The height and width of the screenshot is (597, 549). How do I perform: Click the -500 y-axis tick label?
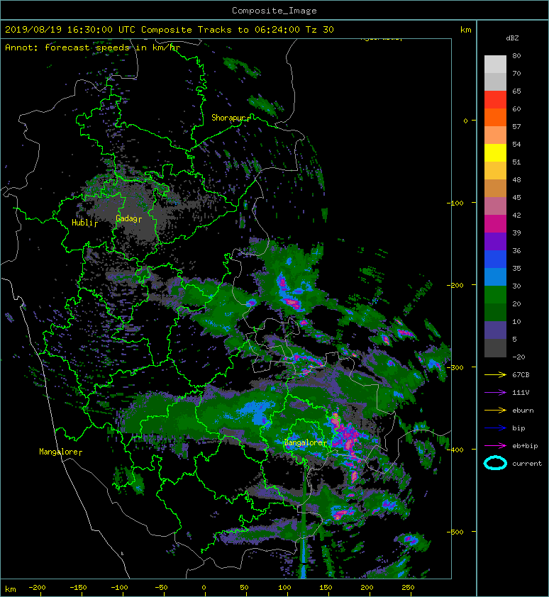pos(455,532)
